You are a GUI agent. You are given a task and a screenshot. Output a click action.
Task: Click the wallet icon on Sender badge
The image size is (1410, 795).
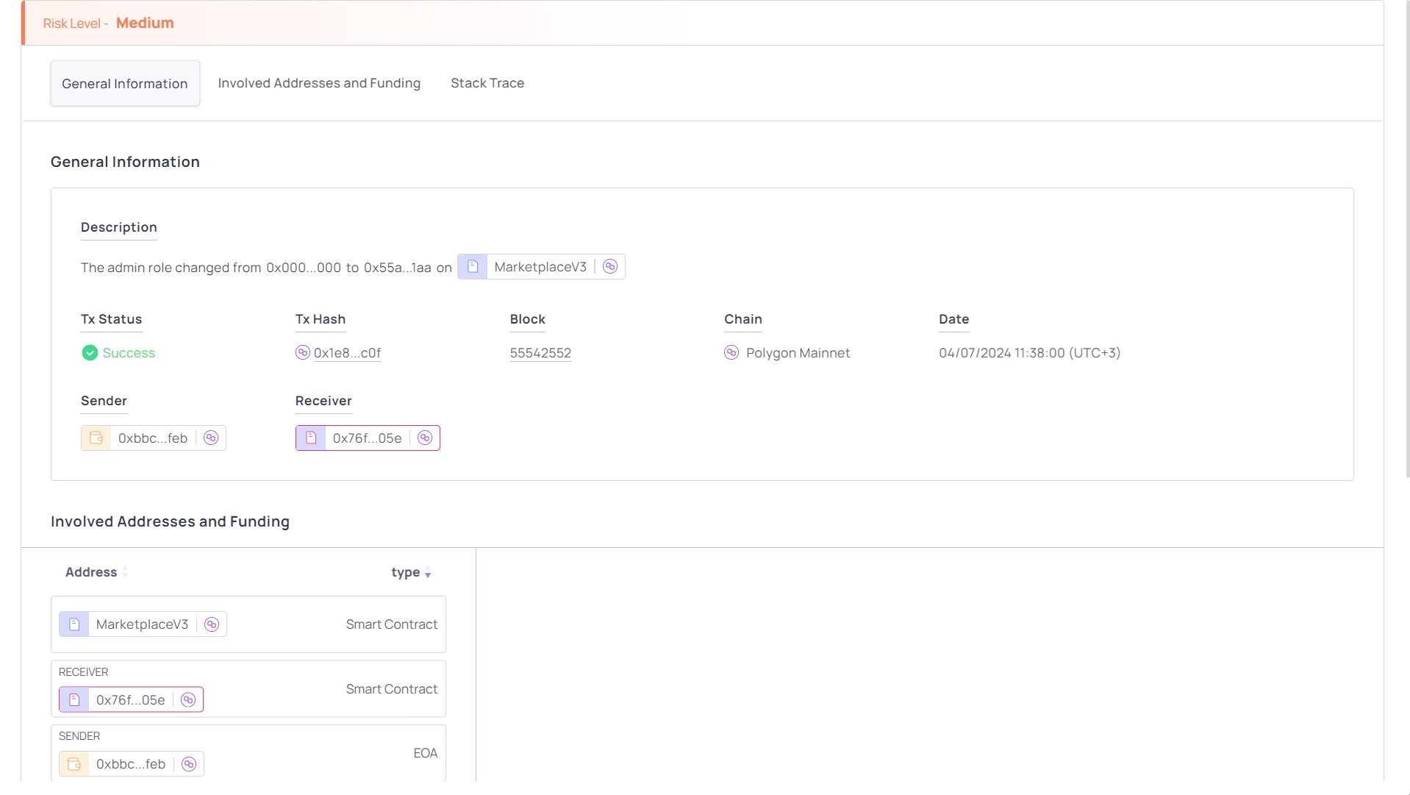point(96,438)
